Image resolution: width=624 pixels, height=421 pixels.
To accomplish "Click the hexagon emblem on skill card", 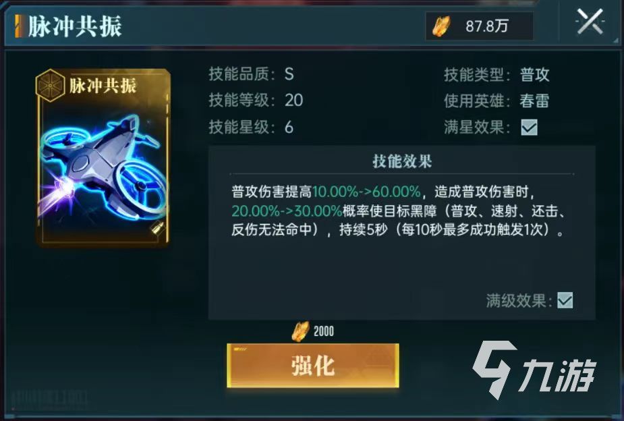I will [50, 85].
